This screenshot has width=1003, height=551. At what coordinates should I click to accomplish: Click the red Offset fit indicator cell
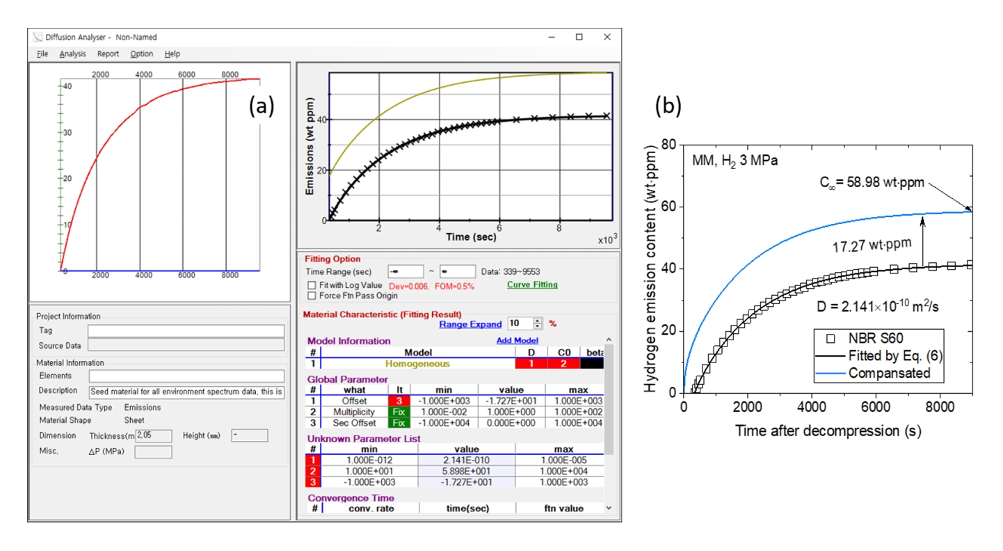[x=399, y=401]
